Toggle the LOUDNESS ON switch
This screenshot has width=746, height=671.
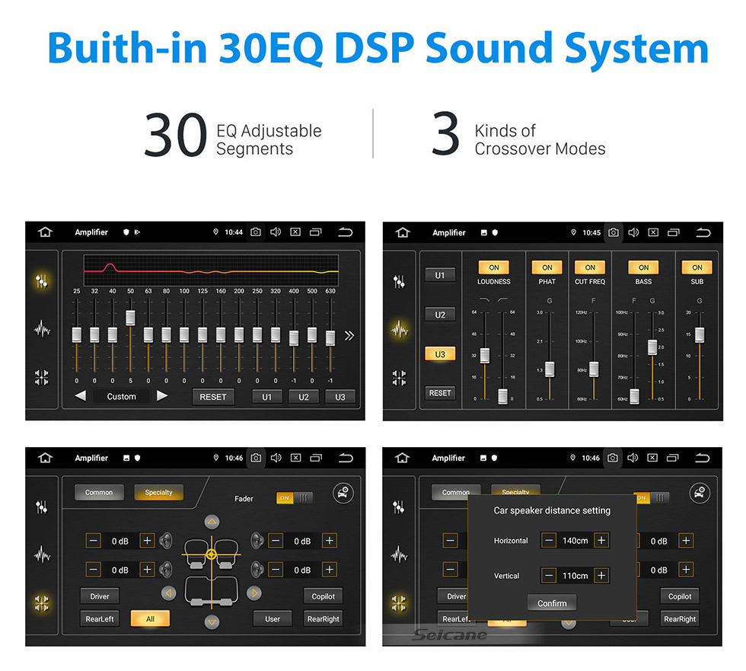494,267
